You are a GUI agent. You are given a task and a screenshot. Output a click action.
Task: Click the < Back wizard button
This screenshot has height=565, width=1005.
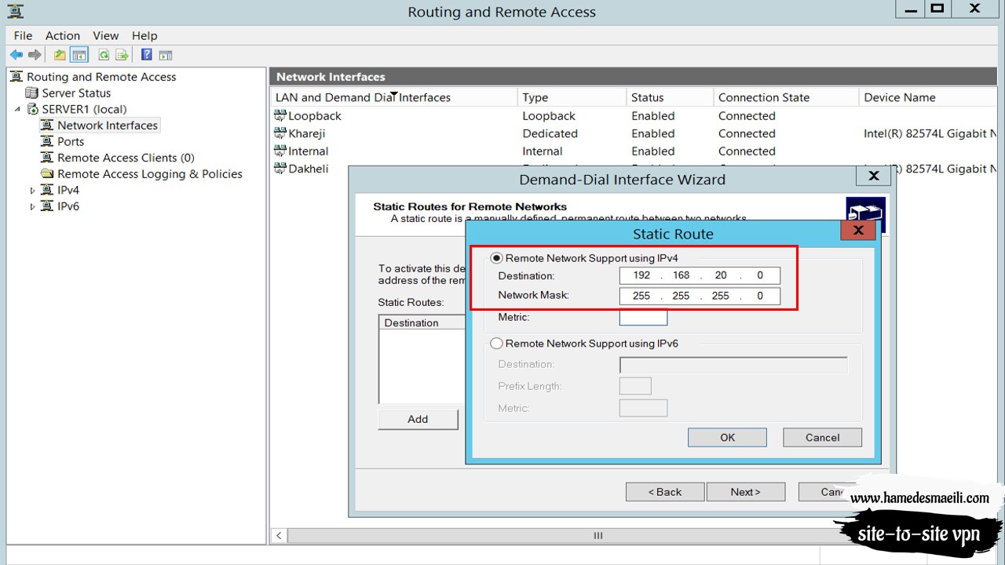coord(665,492)
